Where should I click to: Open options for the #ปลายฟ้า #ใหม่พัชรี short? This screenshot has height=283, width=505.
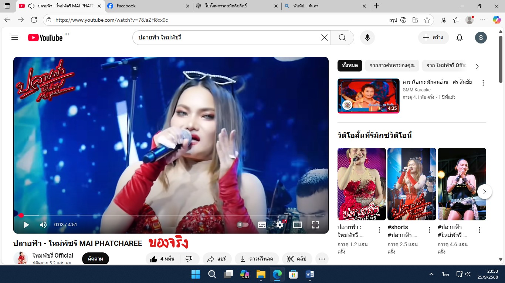point(479,230)
